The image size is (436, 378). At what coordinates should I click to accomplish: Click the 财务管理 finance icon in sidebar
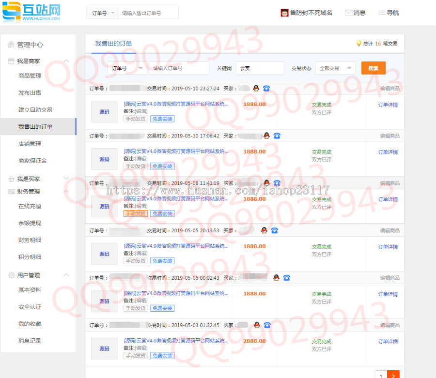coord(11,191)
